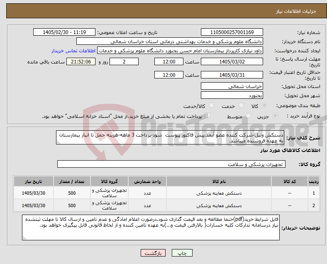Click the گروه کالا column header
The height and width of the screenshot is (264, 327).
(109, 181)
